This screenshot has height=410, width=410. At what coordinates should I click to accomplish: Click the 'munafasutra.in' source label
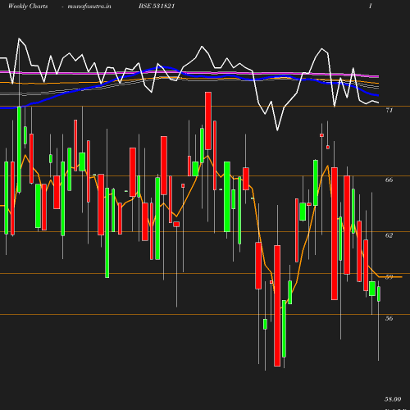coord(89,7)
